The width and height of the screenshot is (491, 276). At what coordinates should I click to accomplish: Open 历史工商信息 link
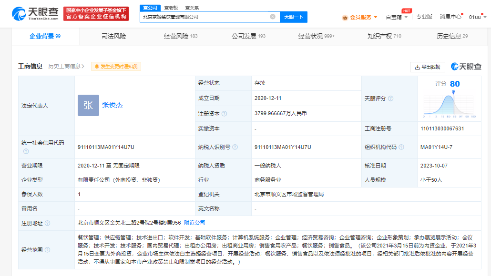click(66, 66)
